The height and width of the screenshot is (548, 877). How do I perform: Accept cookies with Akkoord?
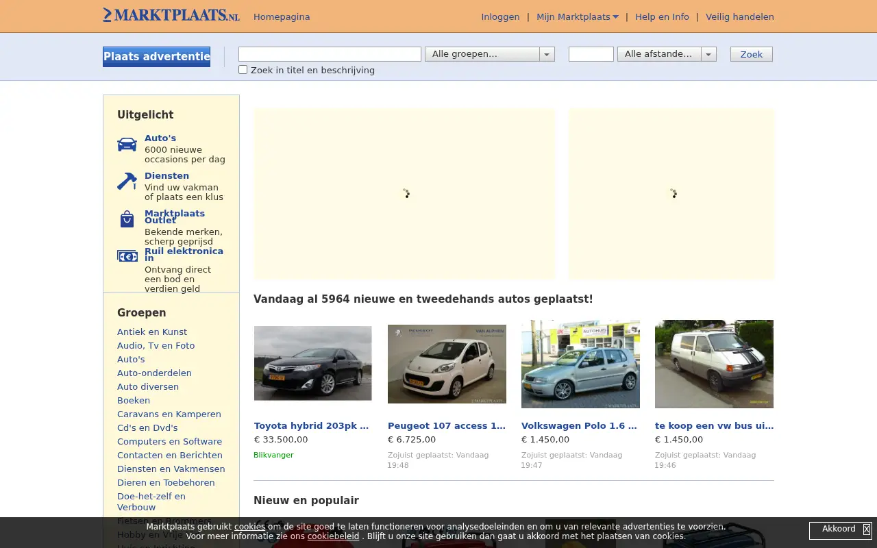(x=839, y=529)
